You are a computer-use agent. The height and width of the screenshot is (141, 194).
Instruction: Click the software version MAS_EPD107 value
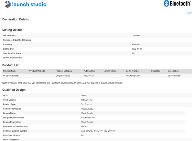98,131
